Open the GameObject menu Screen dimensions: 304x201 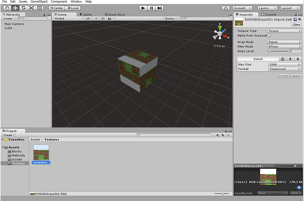pyautogui.click(x=39, y=2)
